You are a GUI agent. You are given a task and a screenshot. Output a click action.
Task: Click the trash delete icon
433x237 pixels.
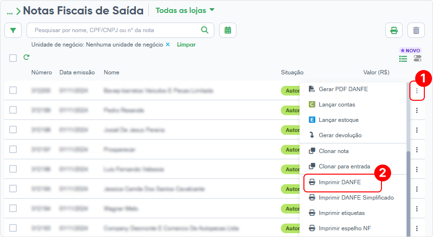pos(416,30)
